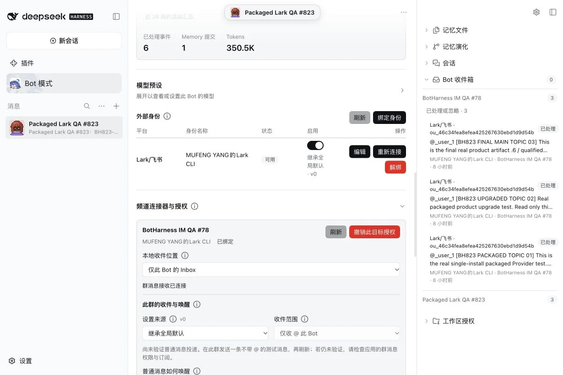The height and width of the screenshot is (375, 563).
Task: Click the red 解绑 button
Action: (x=395, y=167)
